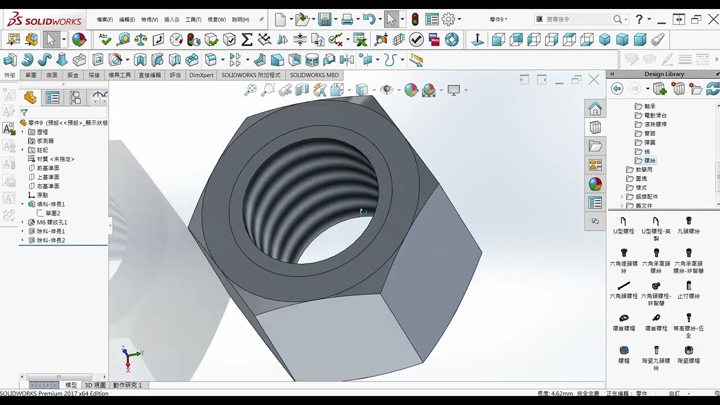Viewport: 720px width, 405px height.
Task: Expand the 除料-伸長1 feature node
Action: 23,231
